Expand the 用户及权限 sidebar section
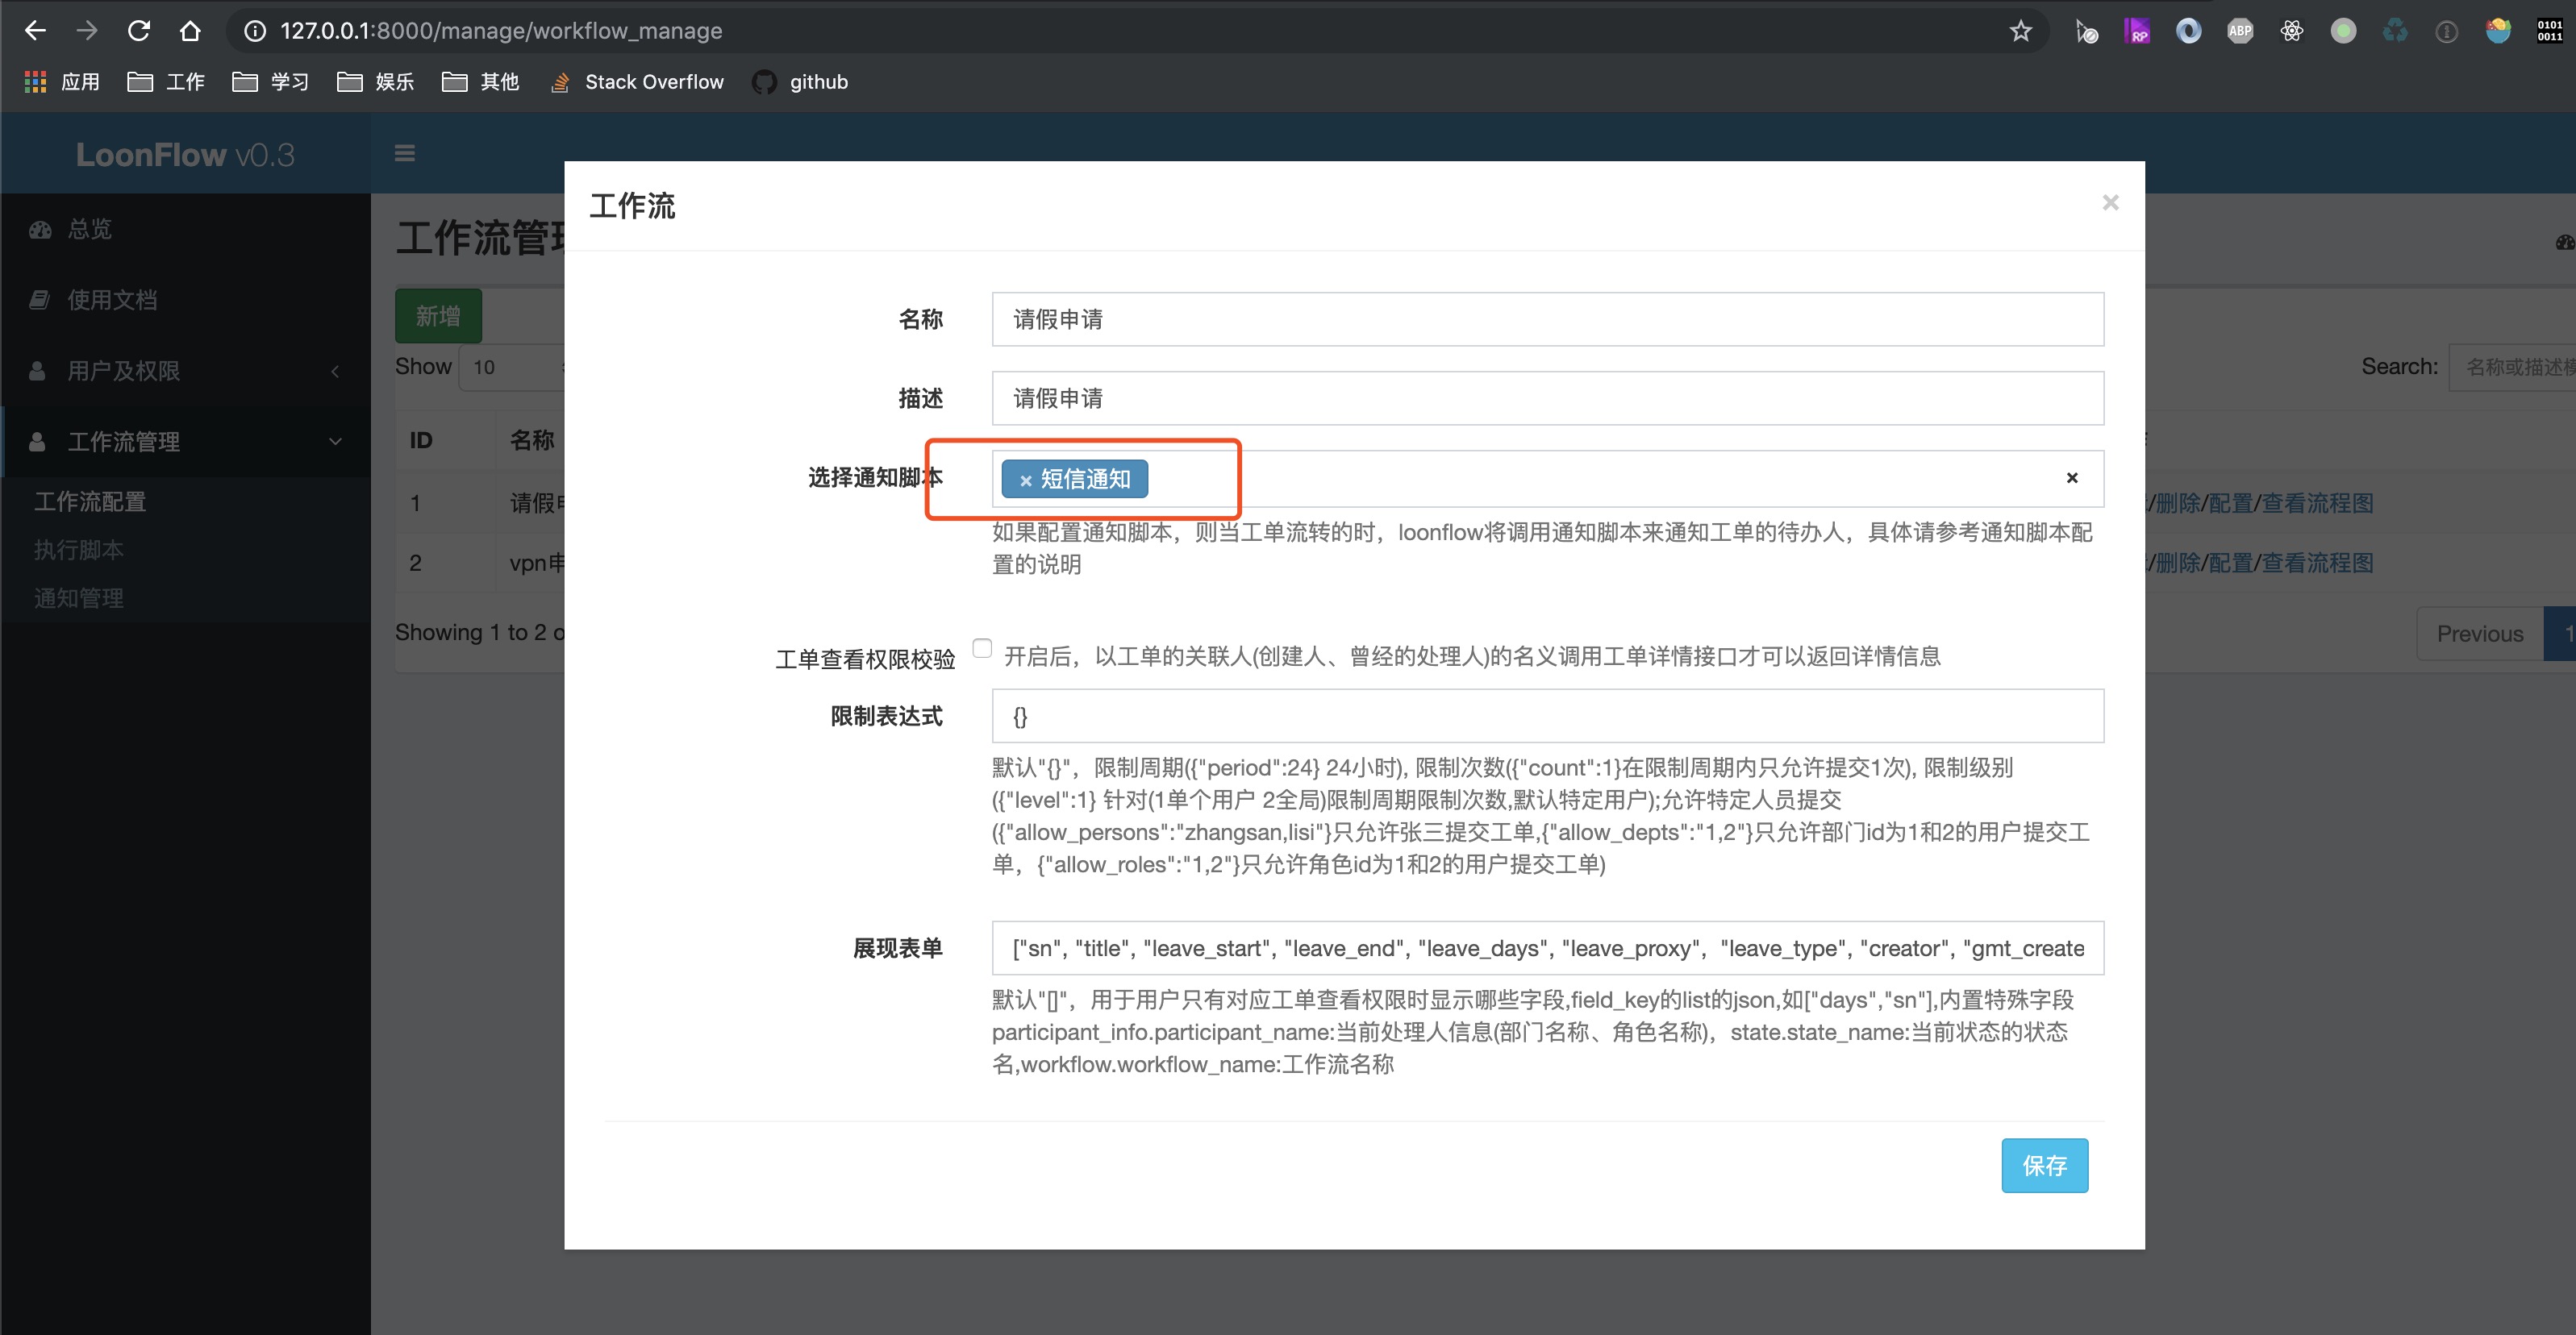2576x1335 pixels. pyautogui.click(x=335, y=371)
